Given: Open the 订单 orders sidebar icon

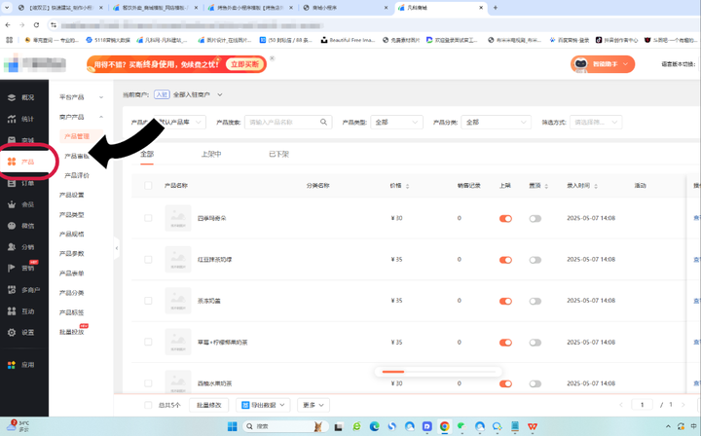Looking at the screenshot, I should pos(12,183).
